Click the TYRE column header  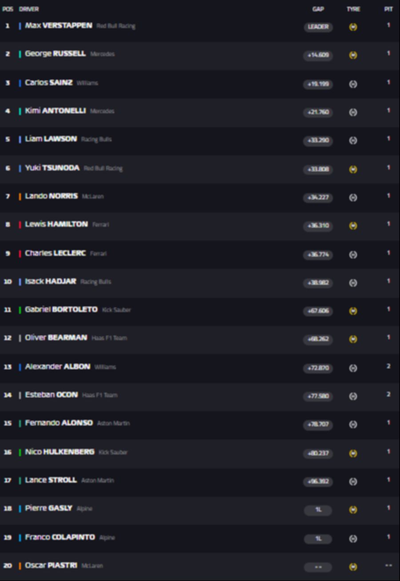[353, 9]
